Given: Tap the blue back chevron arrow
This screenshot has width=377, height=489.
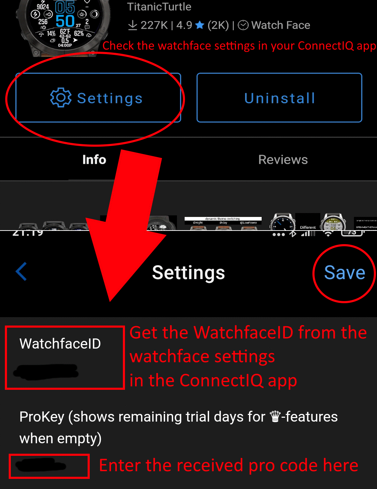Looking at the screenshot, I should (x=21, y=271).
